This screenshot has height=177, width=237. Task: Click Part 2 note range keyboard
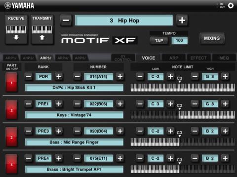pos(183,115)
